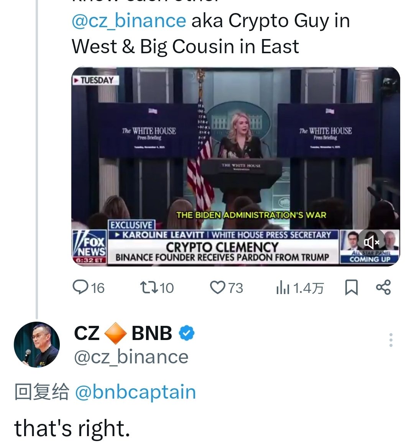Tap the blue verified checkmark badge

[x=187, y=333]
